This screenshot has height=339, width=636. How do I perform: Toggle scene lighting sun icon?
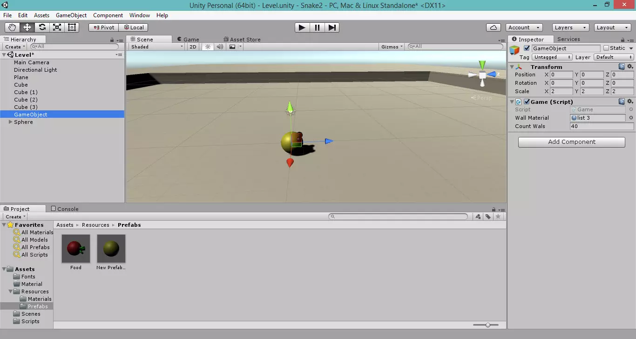208,47
